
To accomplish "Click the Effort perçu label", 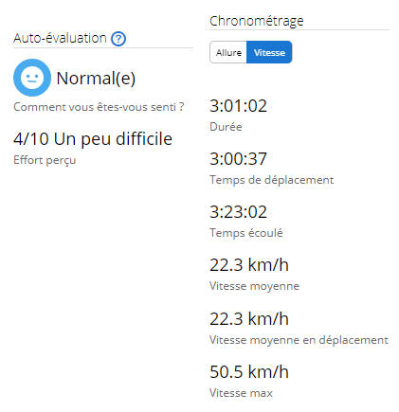I will click(x=45, y=160).
